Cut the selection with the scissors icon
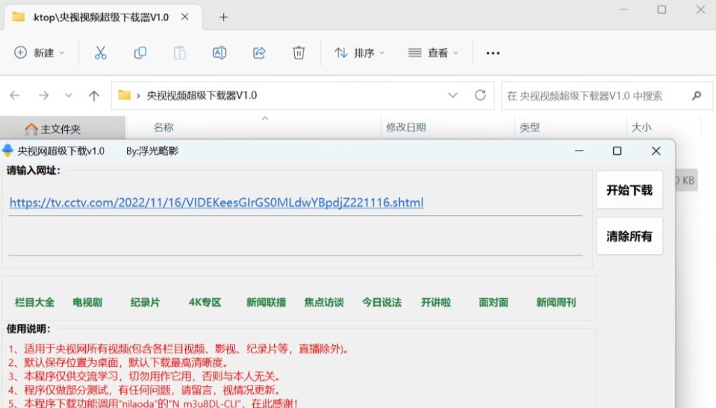Screen dimensions: 716x408 tap(100, 52)
